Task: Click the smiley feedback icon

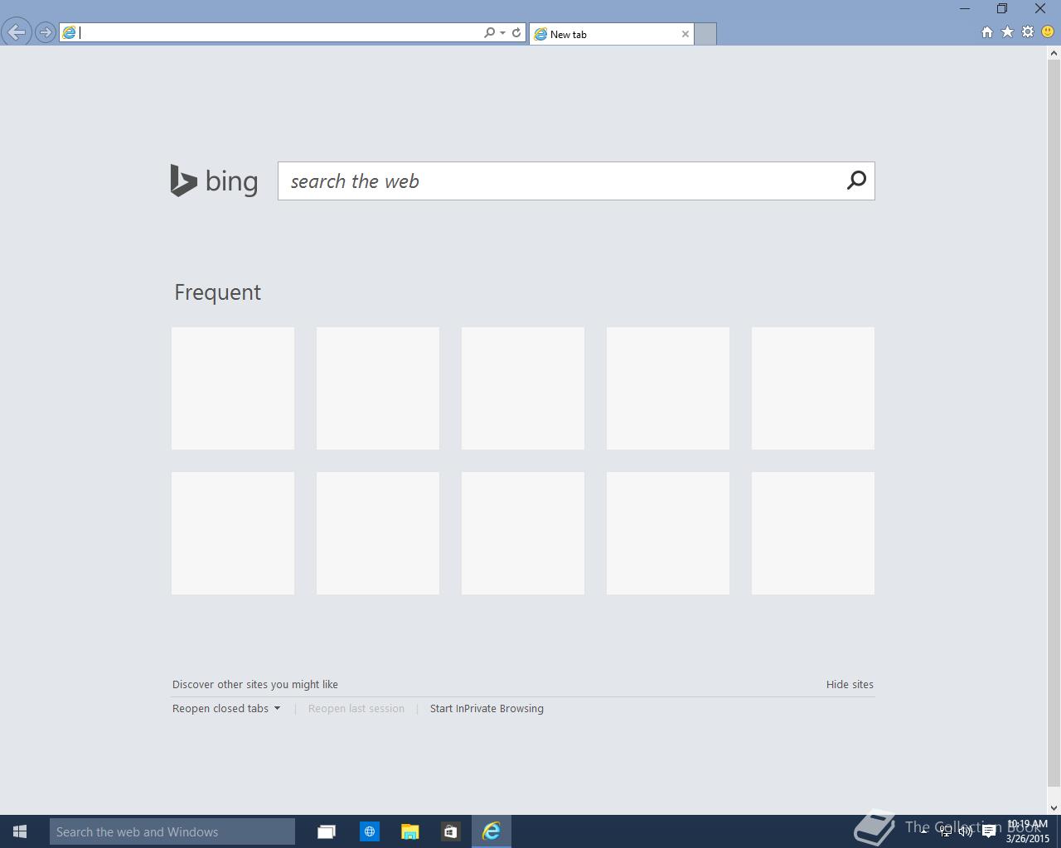Action: click(x=1048, y=31)
